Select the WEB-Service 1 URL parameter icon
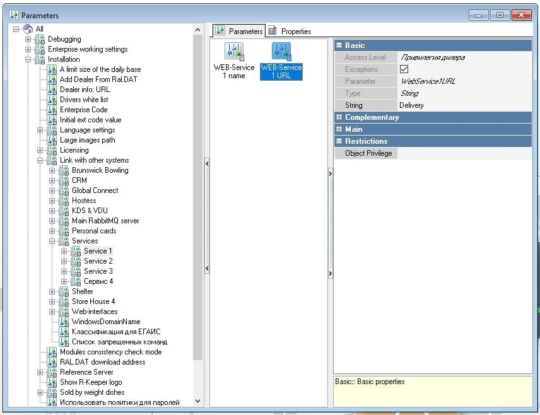The image size is (540, 415). click(281, 52)
